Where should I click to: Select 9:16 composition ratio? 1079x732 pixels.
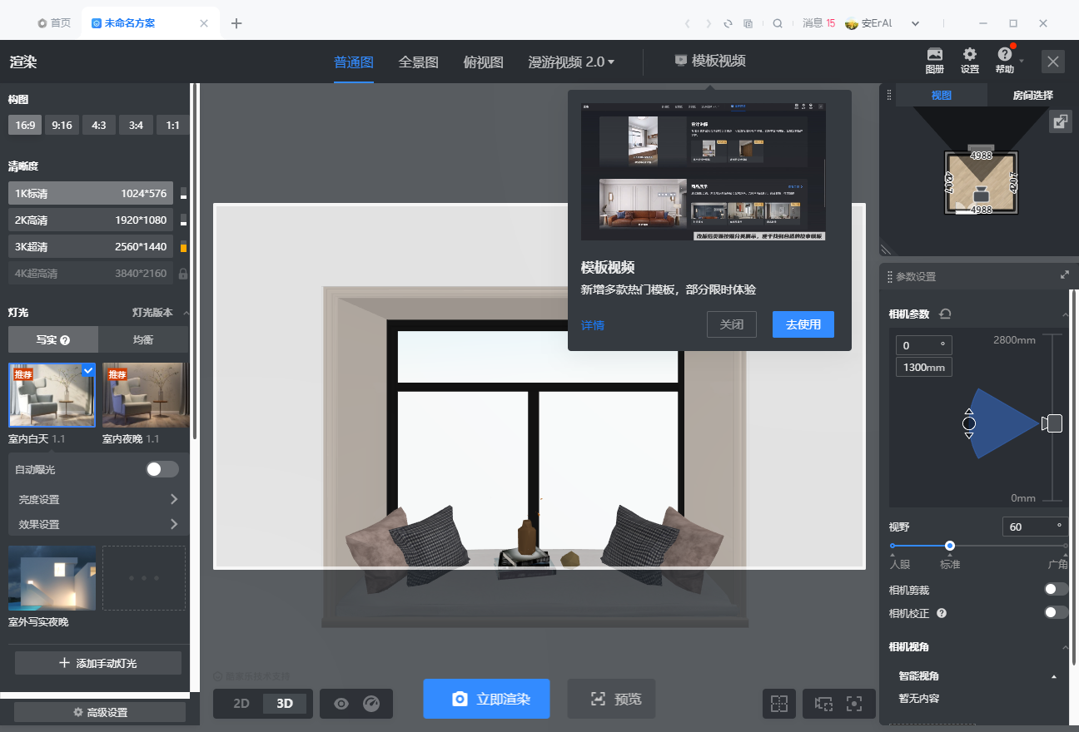62,126
